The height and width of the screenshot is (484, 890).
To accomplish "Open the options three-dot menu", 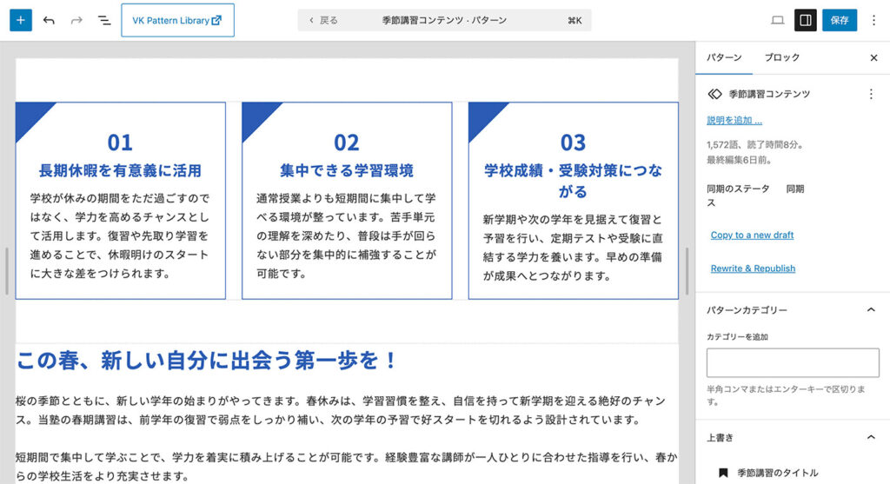I will click(873, 20).
